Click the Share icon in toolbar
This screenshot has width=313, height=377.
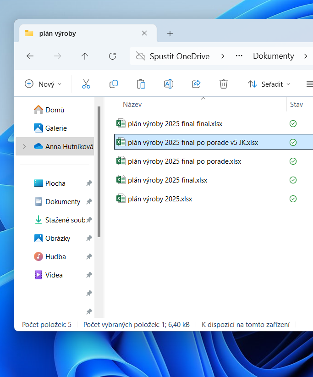click(x=196, y=84)
